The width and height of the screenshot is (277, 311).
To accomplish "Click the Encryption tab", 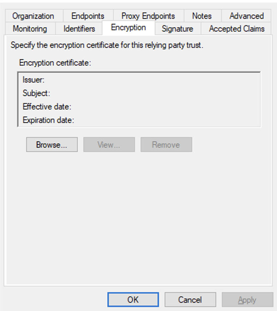I will point(128,28).
